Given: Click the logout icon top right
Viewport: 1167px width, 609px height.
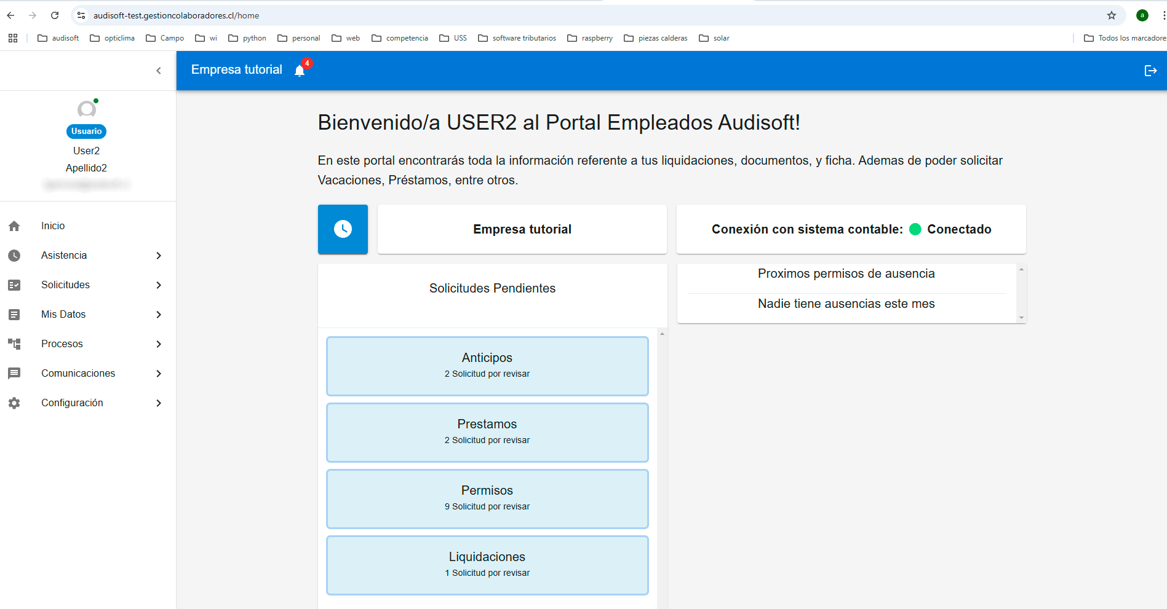Looking at the screenshot, I should [1150, 70].
